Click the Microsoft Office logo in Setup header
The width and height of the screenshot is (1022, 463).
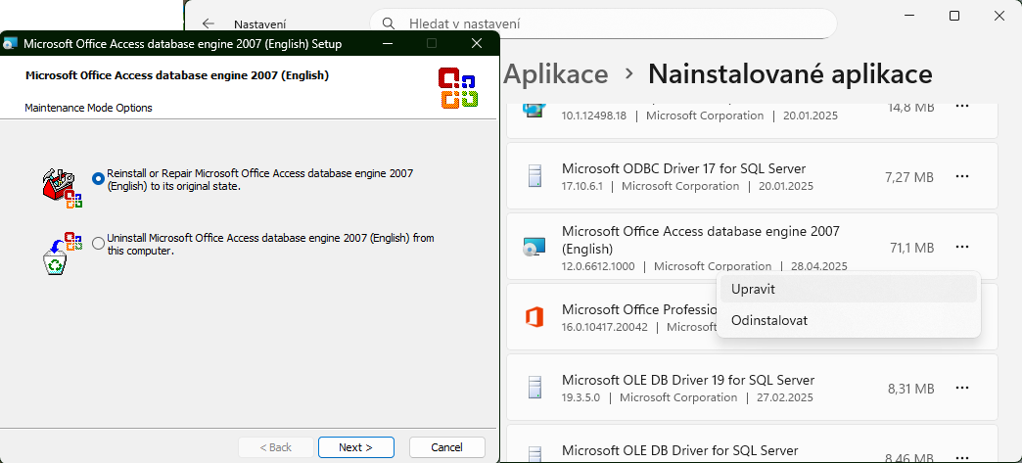click(x=457, y=87)
